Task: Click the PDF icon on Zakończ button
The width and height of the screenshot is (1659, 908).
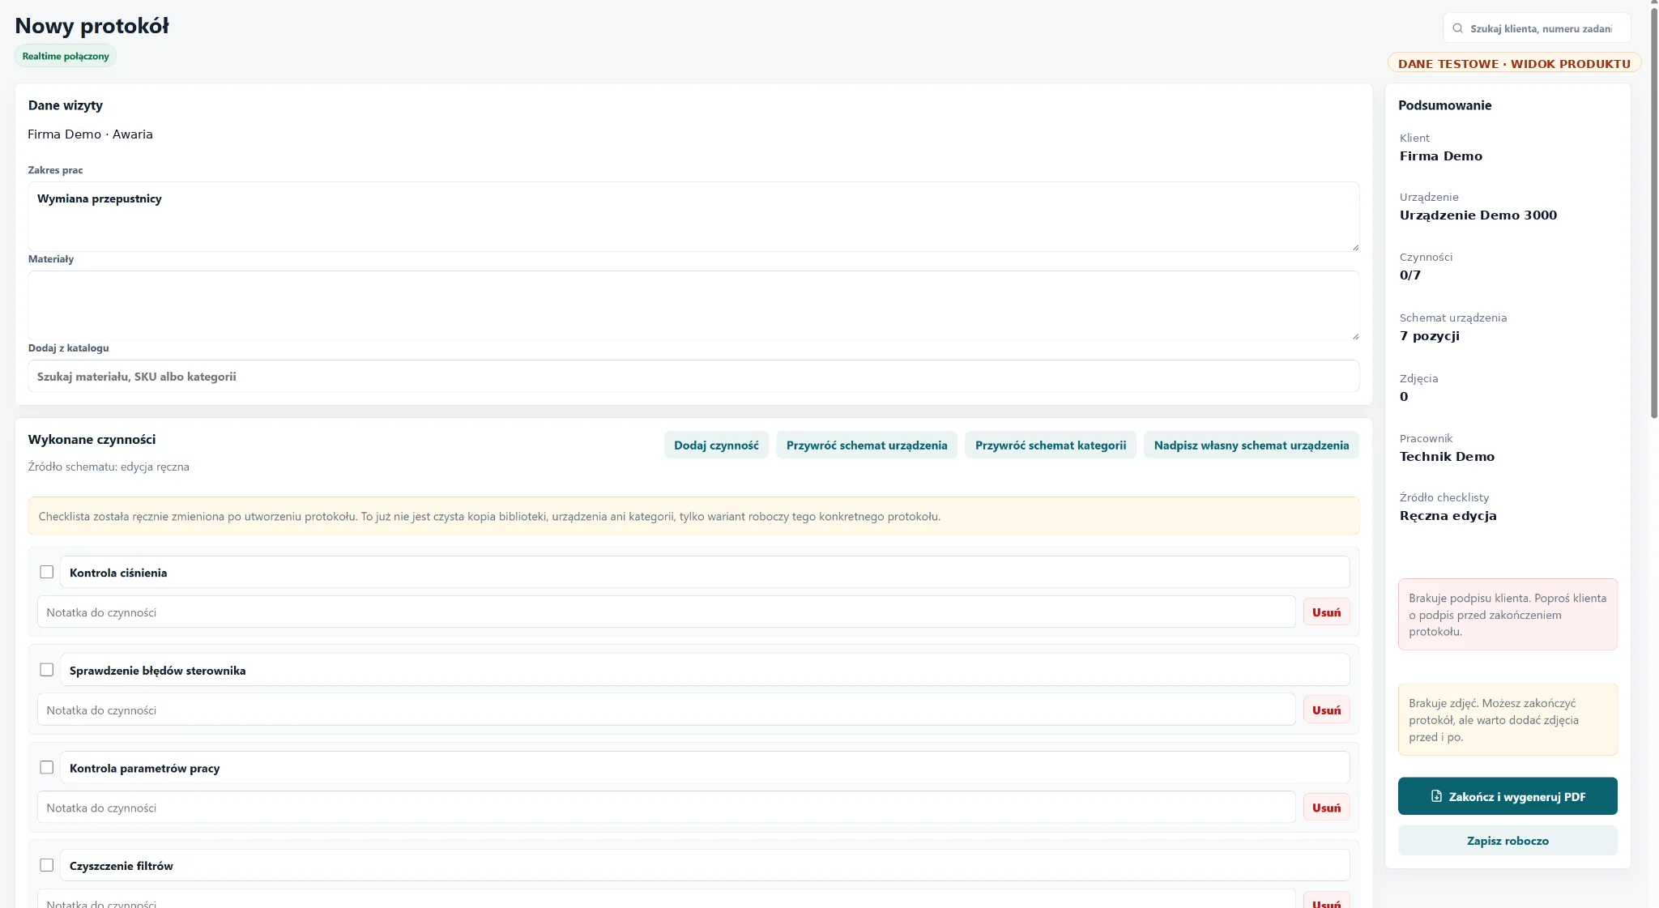Action: tap(1436, 796)
